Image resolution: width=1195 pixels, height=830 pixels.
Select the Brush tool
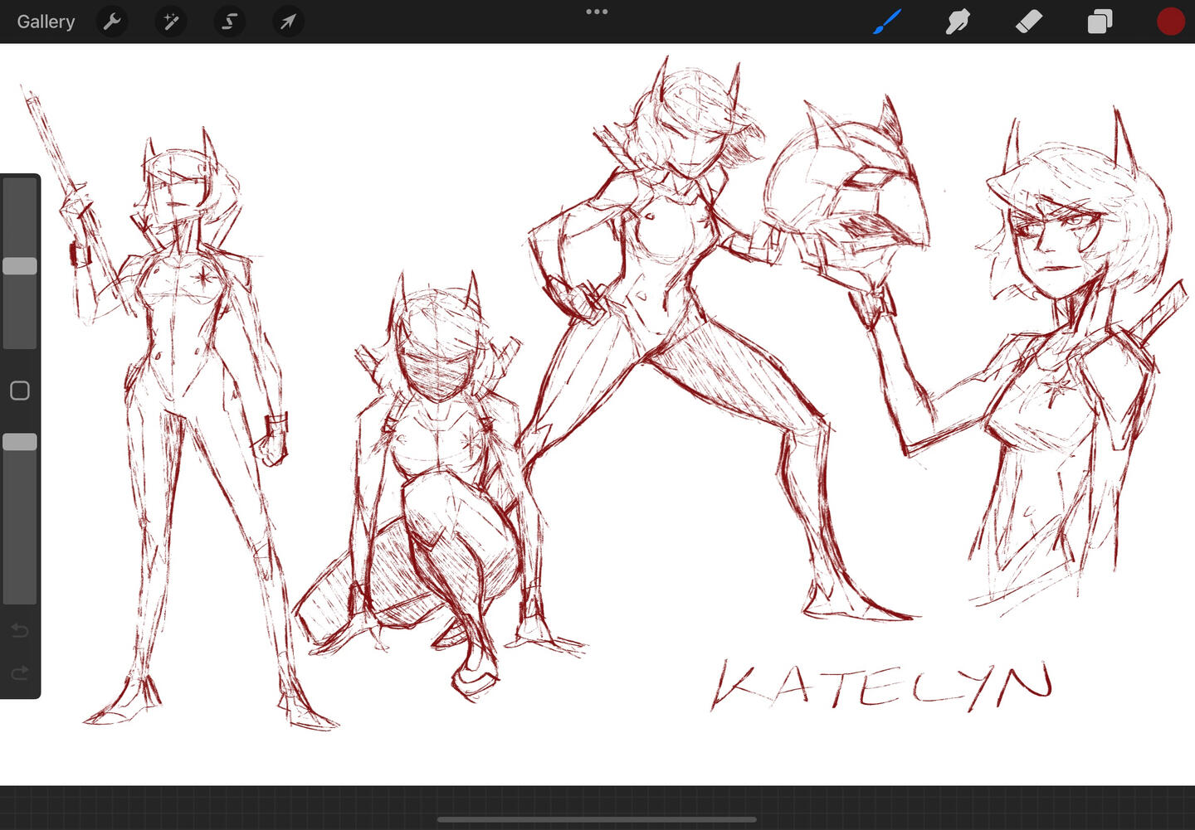click(x=887, y=22)
